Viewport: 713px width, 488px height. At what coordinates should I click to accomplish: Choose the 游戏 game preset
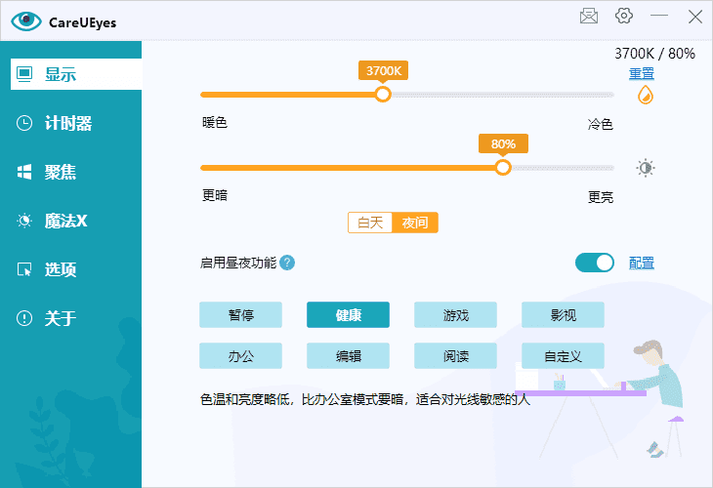[x=455, y=314]
